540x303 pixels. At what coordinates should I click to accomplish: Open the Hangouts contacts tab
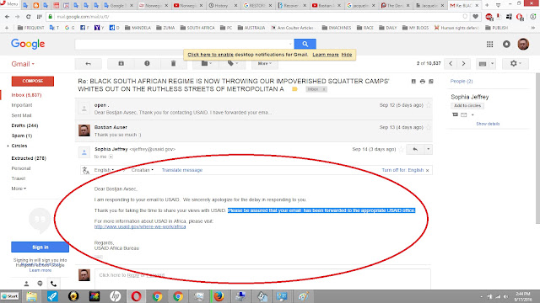[26, 284]
